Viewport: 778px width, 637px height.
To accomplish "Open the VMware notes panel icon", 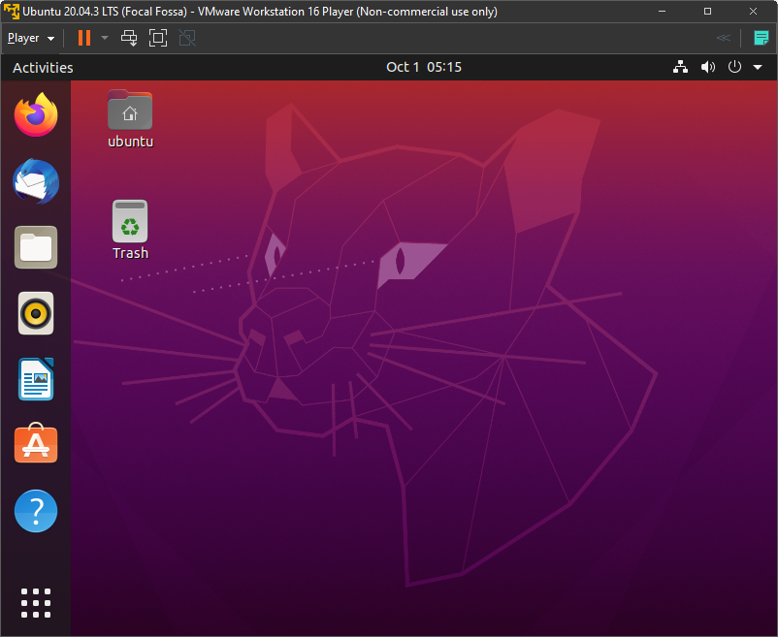I will pos(761,38).
